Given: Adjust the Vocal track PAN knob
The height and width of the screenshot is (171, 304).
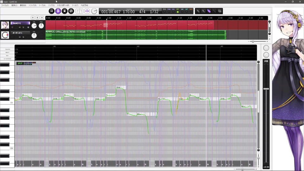Looking at the screenshot, I should (x=41, y=26).
